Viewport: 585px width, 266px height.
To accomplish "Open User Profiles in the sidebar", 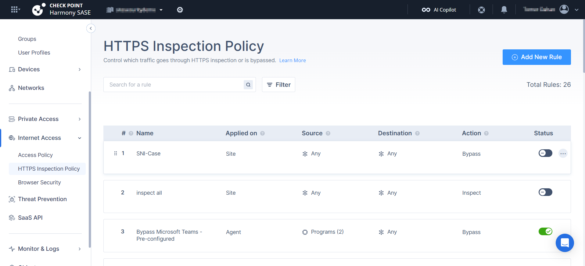I will [x=34, y=53].
